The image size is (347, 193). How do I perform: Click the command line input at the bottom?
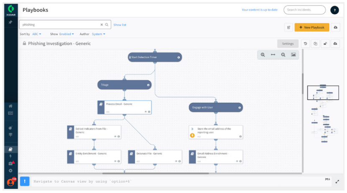tap(178, 181)
